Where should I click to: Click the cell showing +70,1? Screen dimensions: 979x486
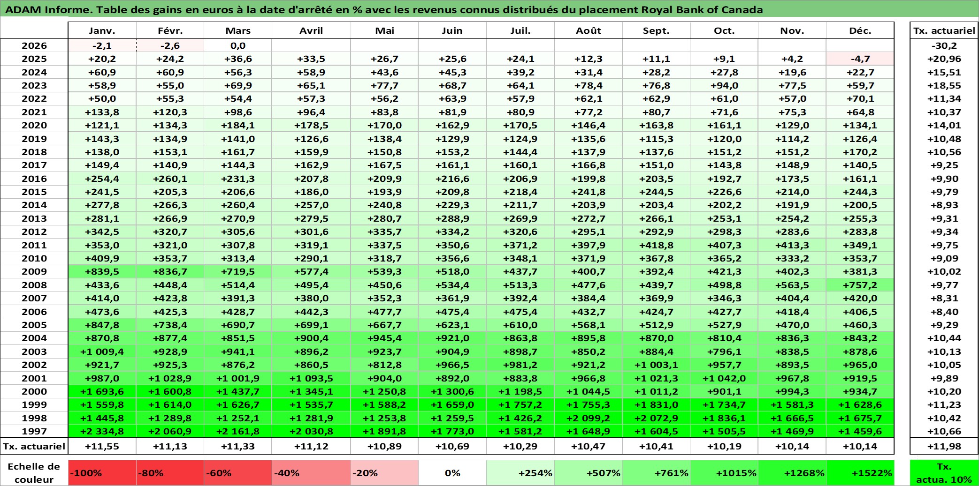pos(860,99)
